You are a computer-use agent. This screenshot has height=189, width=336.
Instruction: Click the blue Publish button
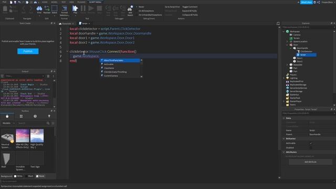pyautogui.click(x=28, y=51)
